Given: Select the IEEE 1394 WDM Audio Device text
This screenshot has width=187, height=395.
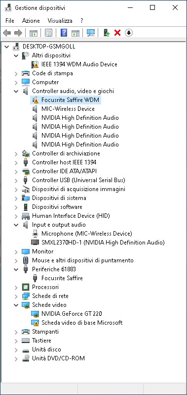Looking at the screenshot, I should pos(79,64).
